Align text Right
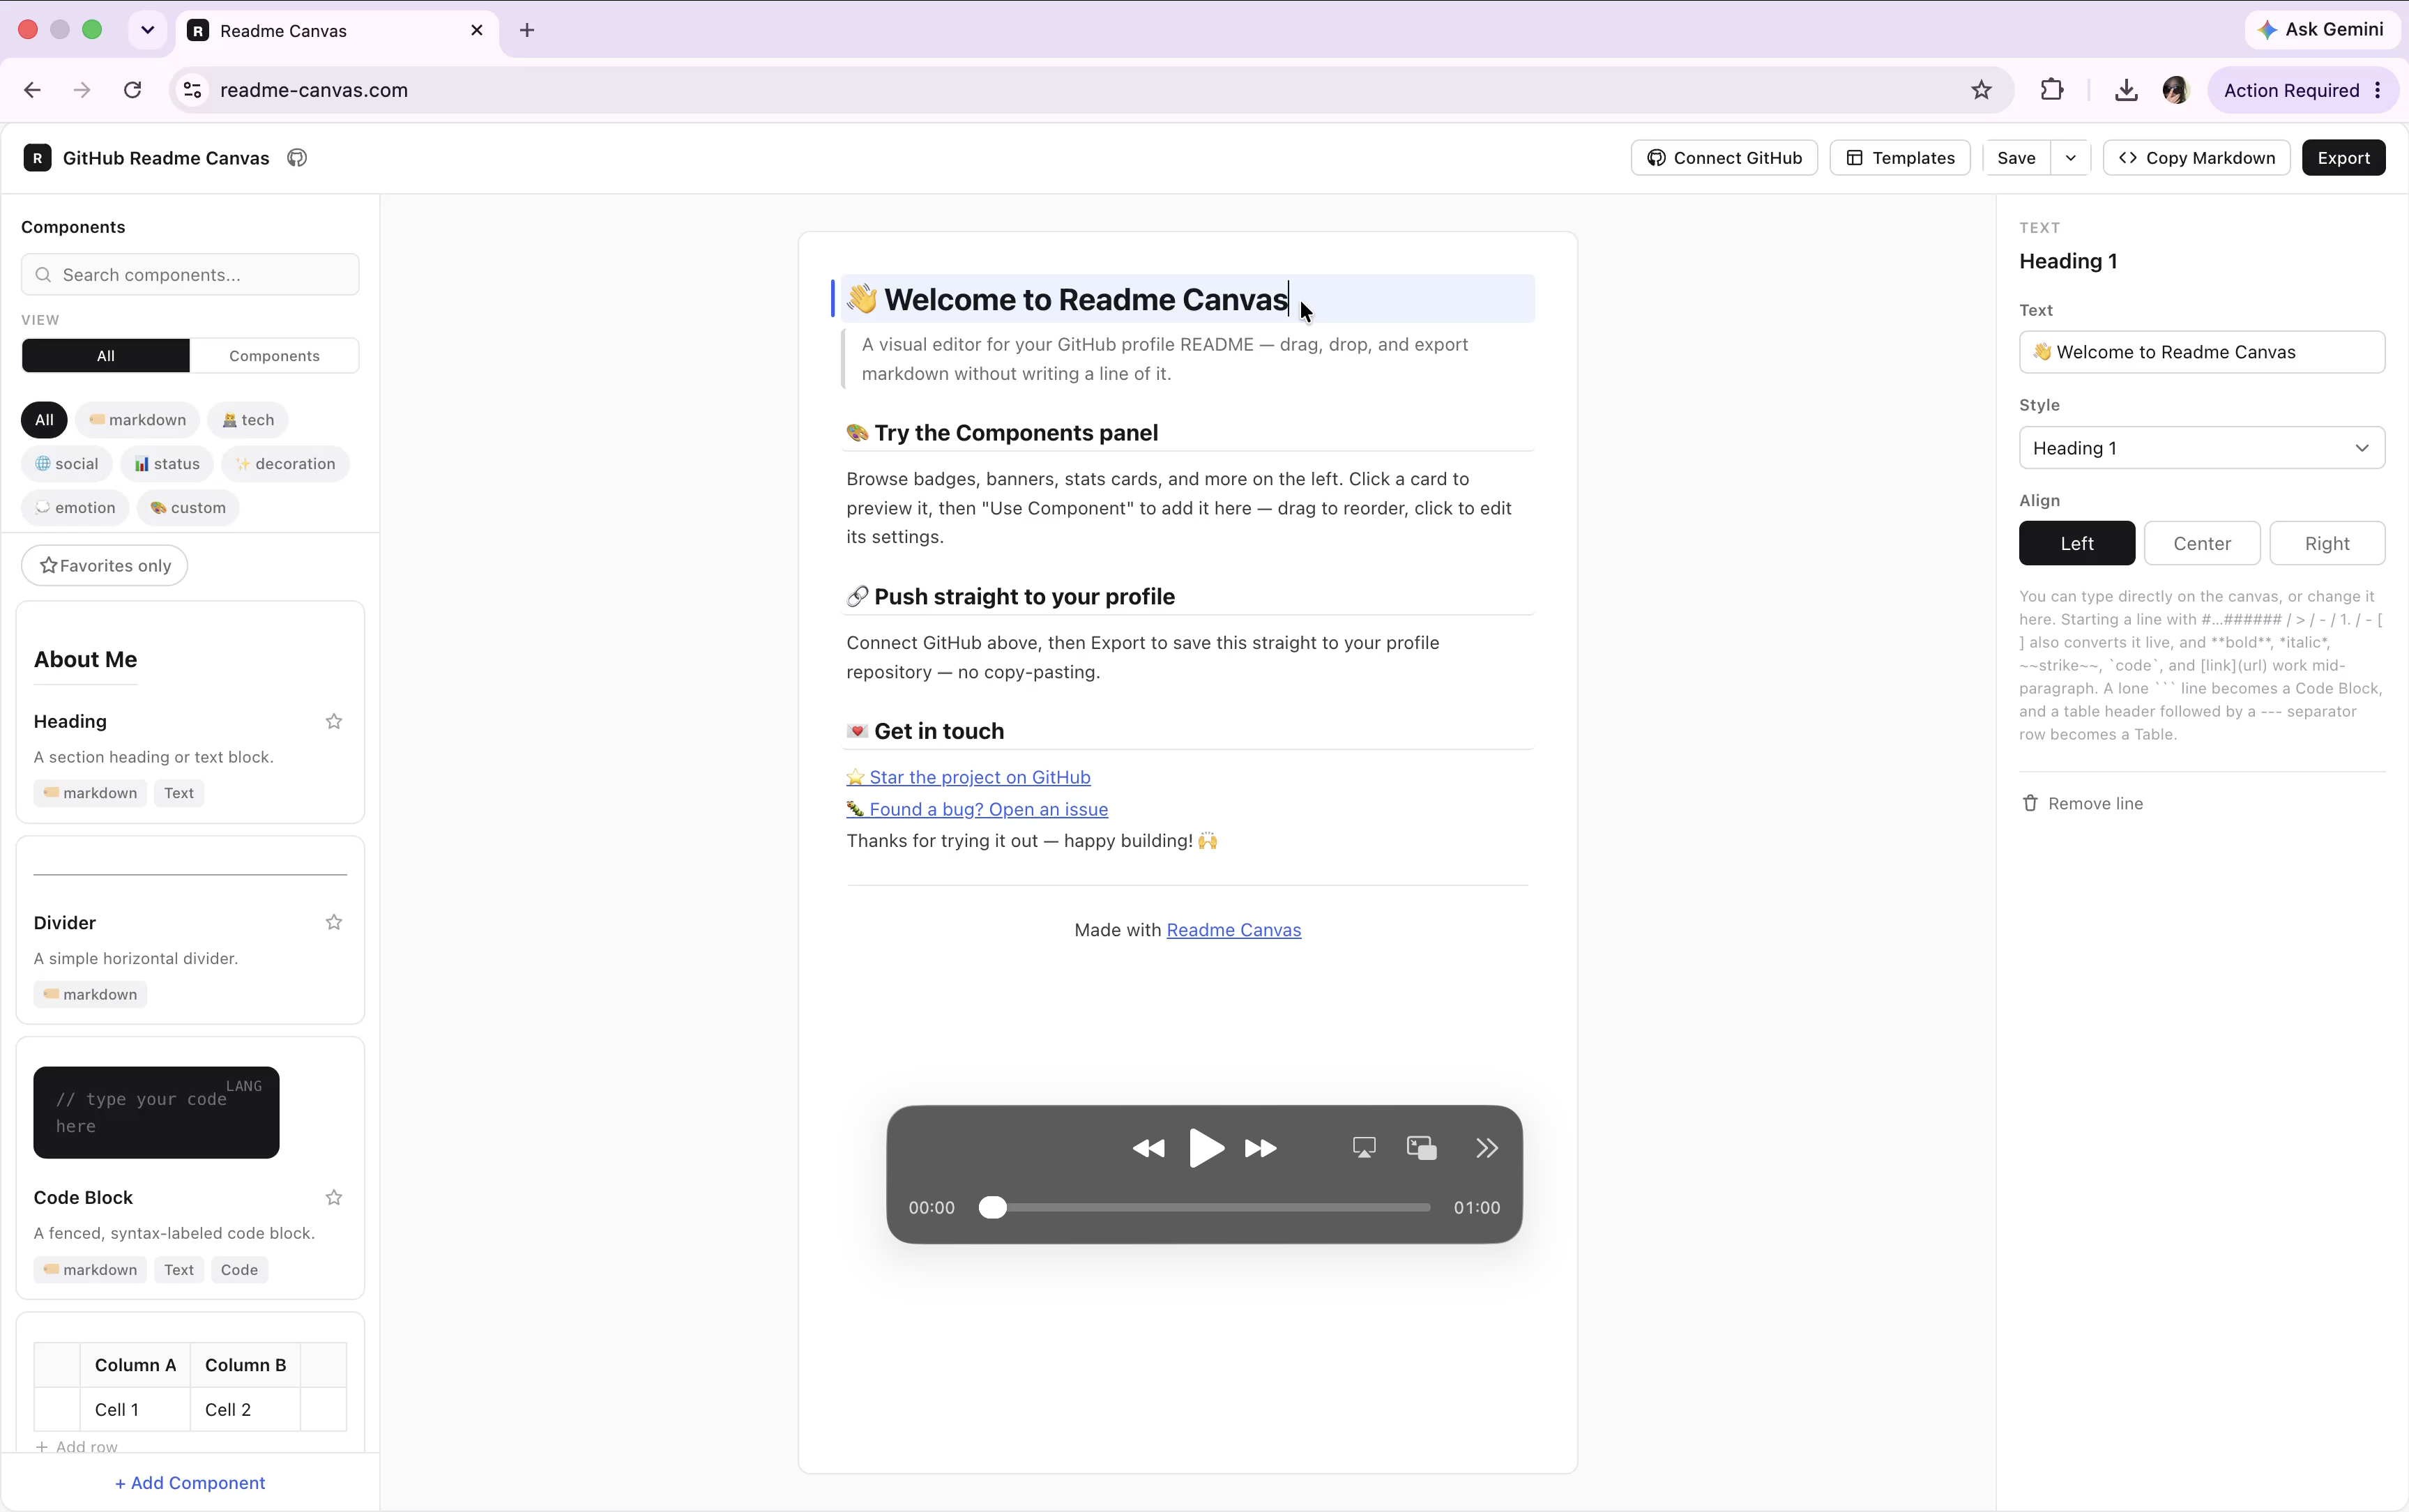2409x1512 pixels. [2327, 544]
